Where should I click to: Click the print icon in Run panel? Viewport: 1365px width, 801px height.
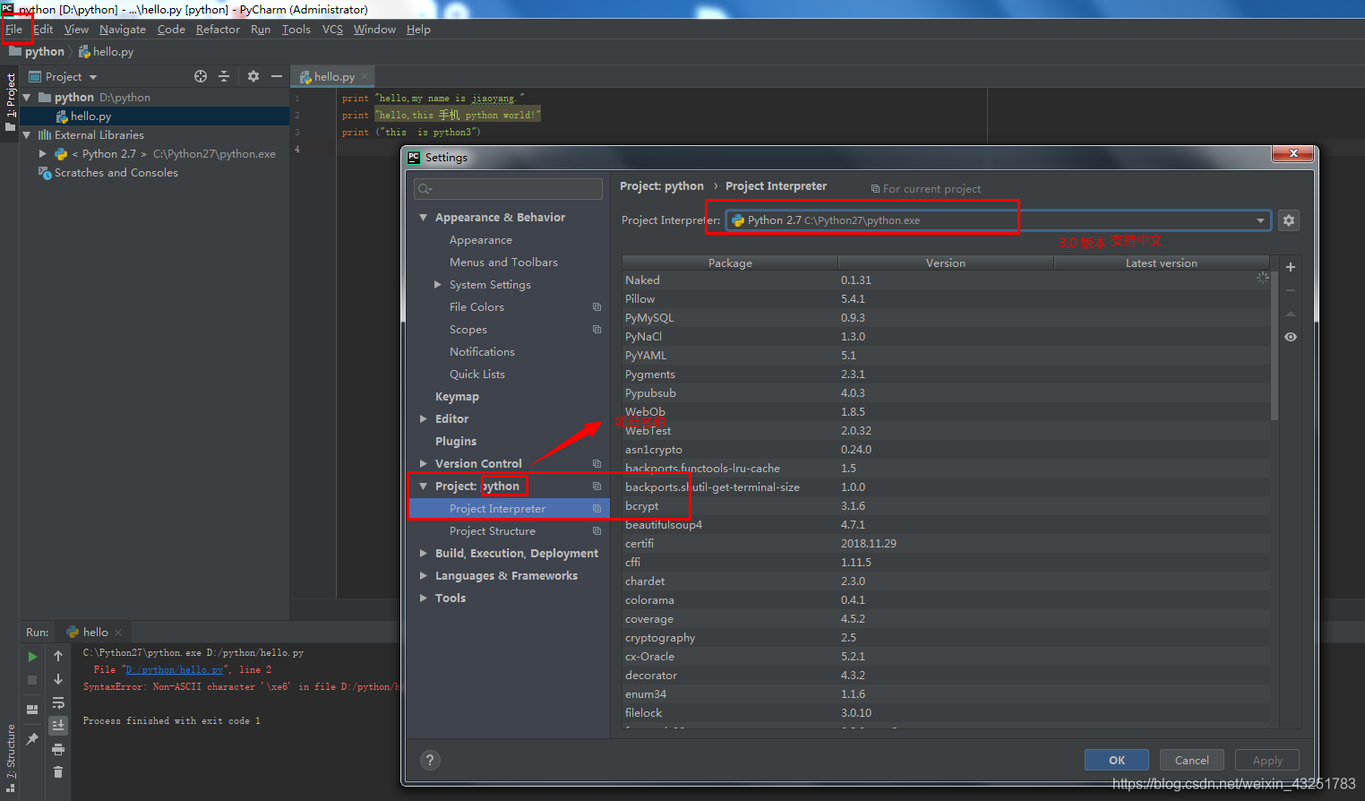(x=58, y=749)
